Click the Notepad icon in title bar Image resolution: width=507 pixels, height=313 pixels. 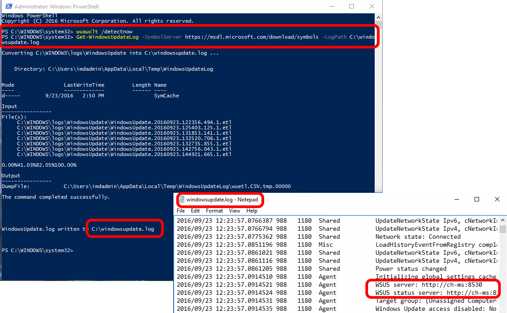pos(182,200)
